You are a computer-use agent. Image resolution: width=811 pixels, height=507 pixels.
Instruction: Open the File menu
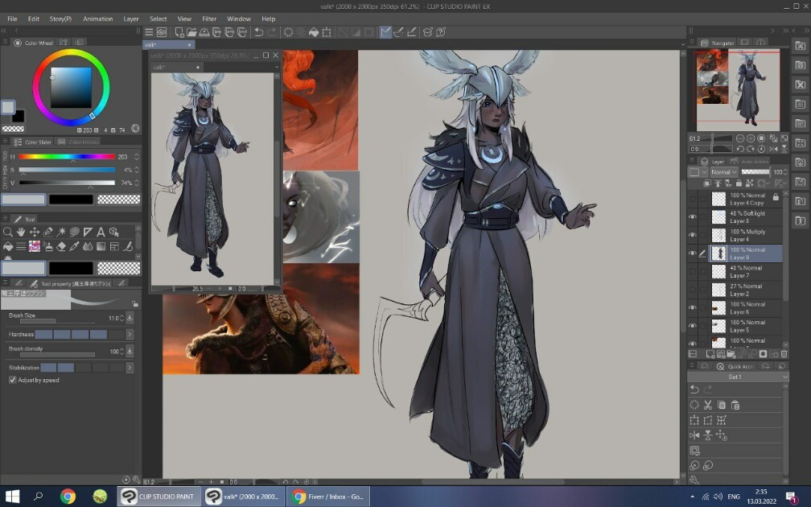click(x=12, y=19)
